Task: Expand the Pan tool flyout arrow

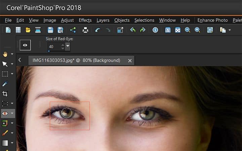Action: (12, 54)
